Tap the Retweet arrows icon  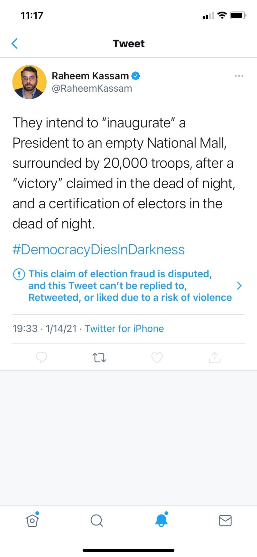coord(99,357)
